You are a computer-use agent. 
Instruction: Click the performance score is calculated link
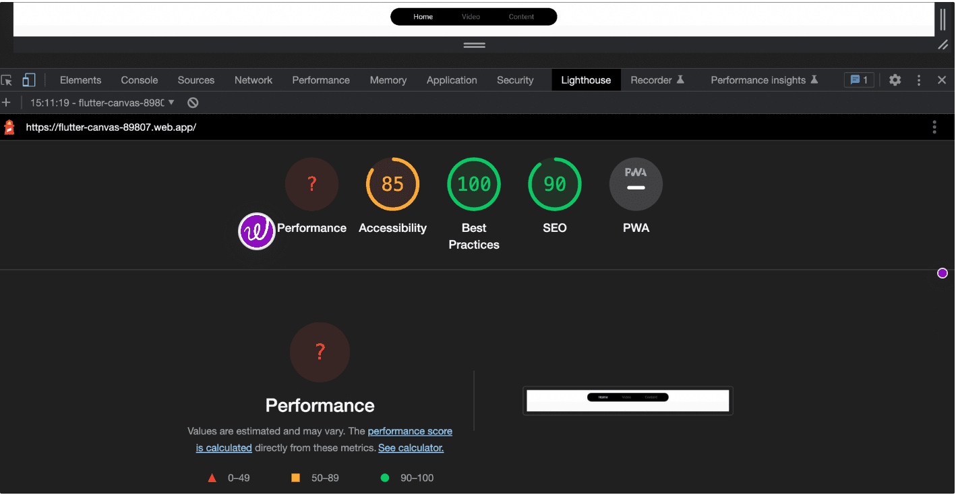[410, 431]
